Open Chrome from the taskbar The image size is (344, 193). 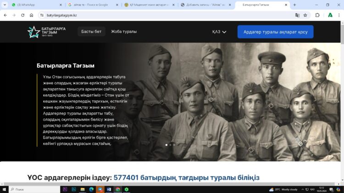click(x=118, y=189)
